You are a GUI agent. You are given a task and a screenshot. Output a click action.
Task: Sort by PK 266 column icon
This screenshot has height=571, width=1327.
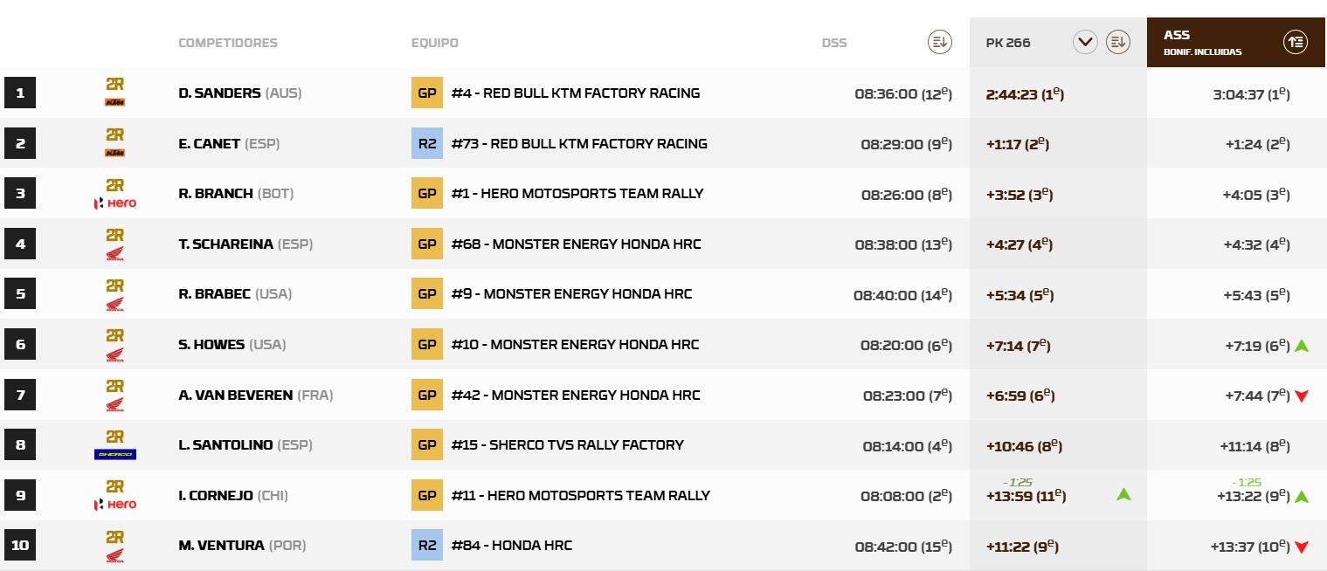coord(1117,42)
